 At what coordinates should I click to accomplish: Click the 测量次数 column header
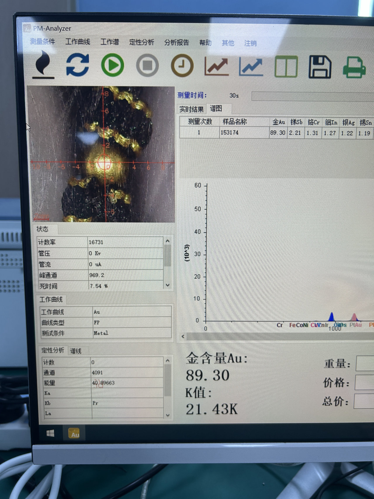click(x=200, y=122)
